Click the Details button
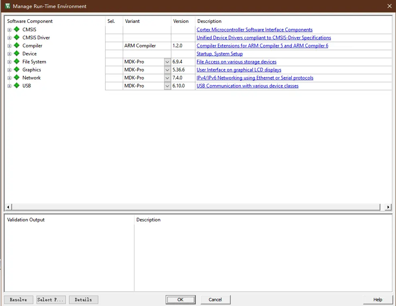 (83, 300)
